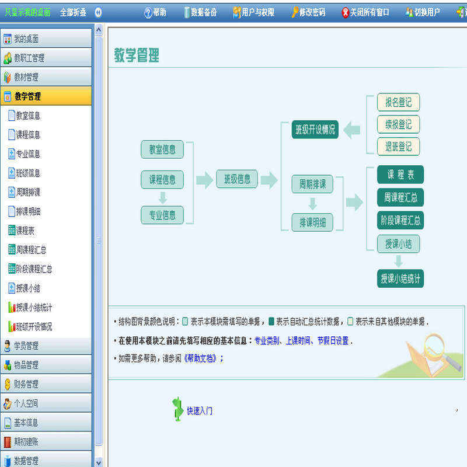Click the 快速入门 quick start link
This screenshot has width=467, height=467.
[200, 411]
